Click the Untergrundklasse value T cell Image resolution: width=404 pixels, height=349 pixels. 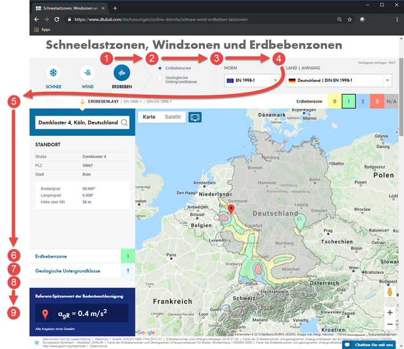[x=128, y=271]
